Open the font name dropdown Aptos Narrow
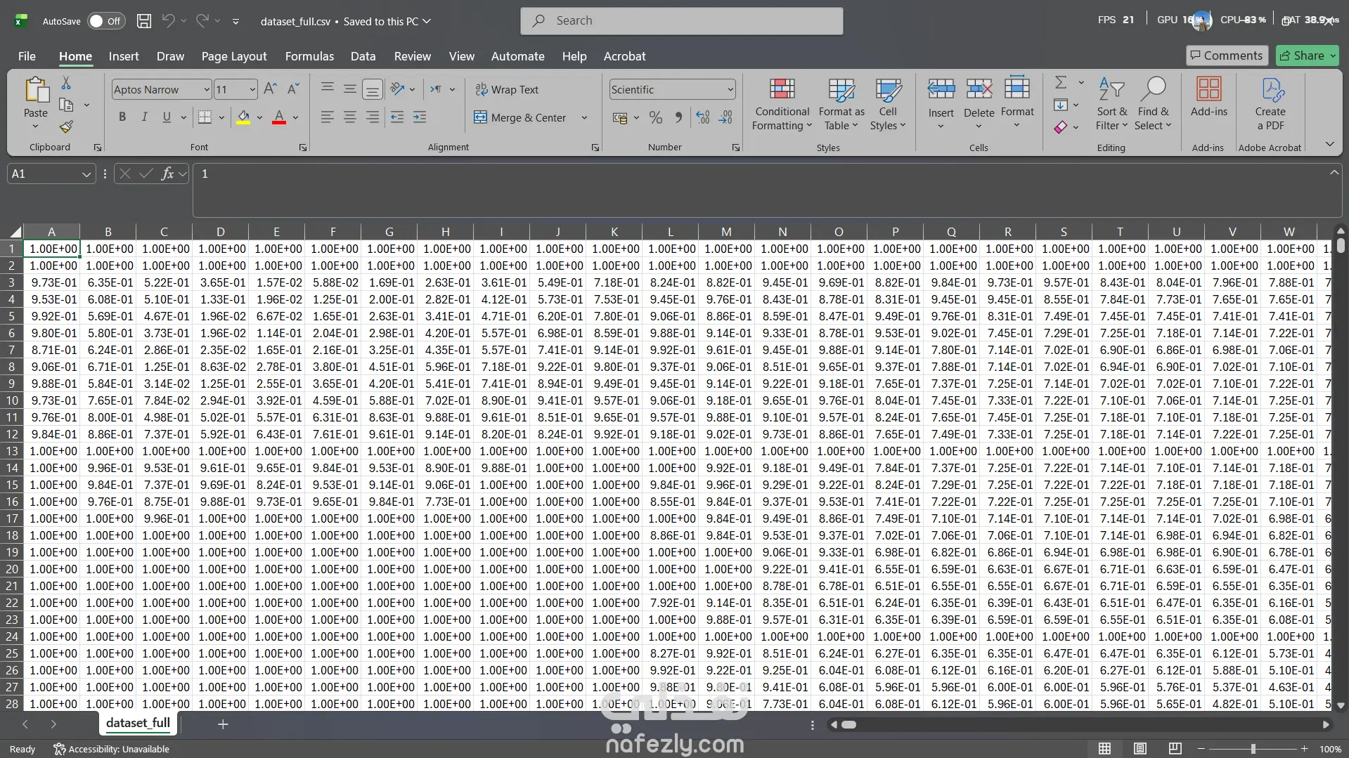This screenshot has width=1349, height=758. tap(207, 89)
